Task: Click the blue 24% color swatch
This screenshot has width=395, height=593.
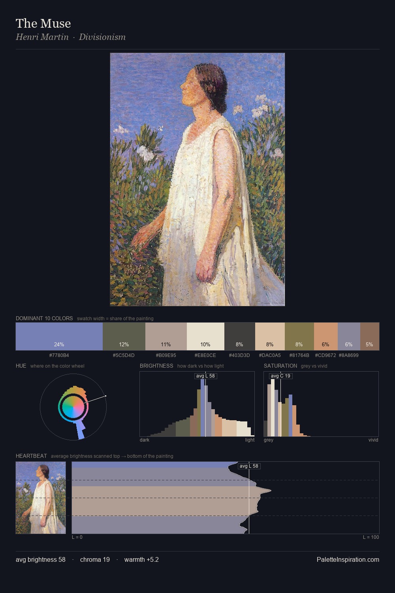Action: point(59,336)
